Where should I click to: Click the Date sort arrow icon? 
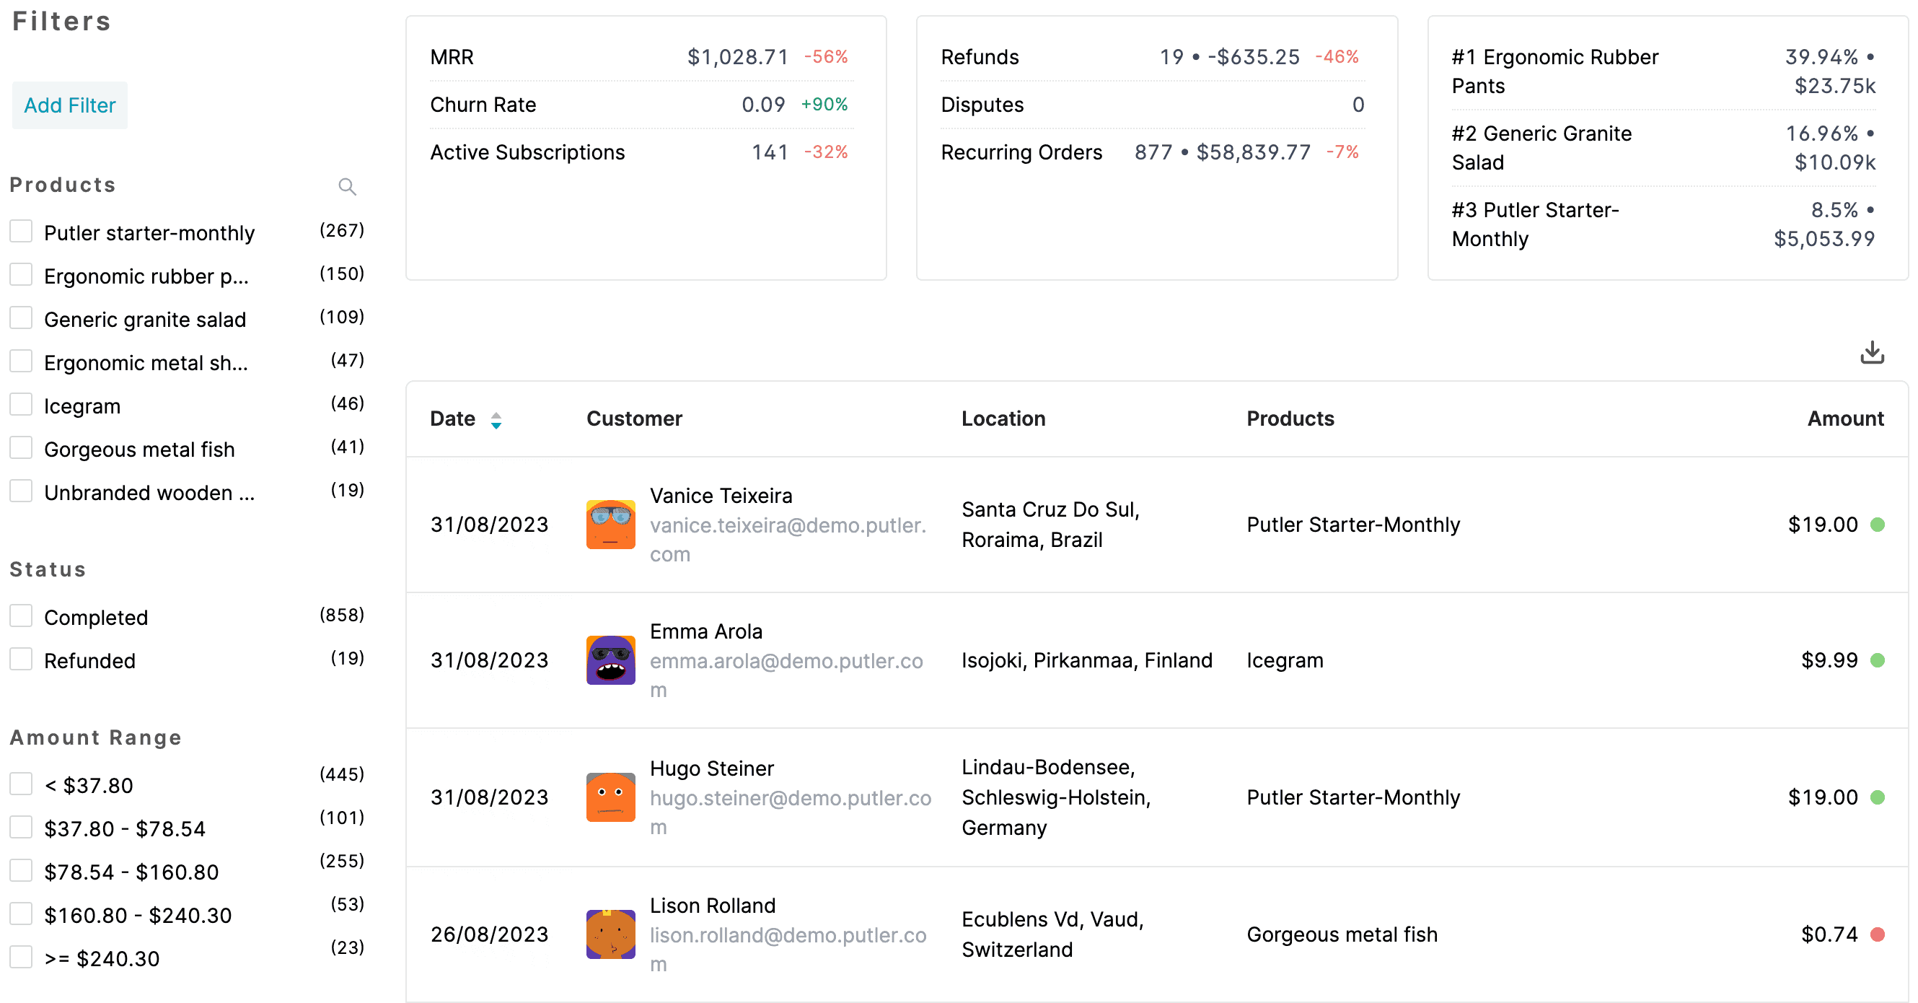point(497,419)
